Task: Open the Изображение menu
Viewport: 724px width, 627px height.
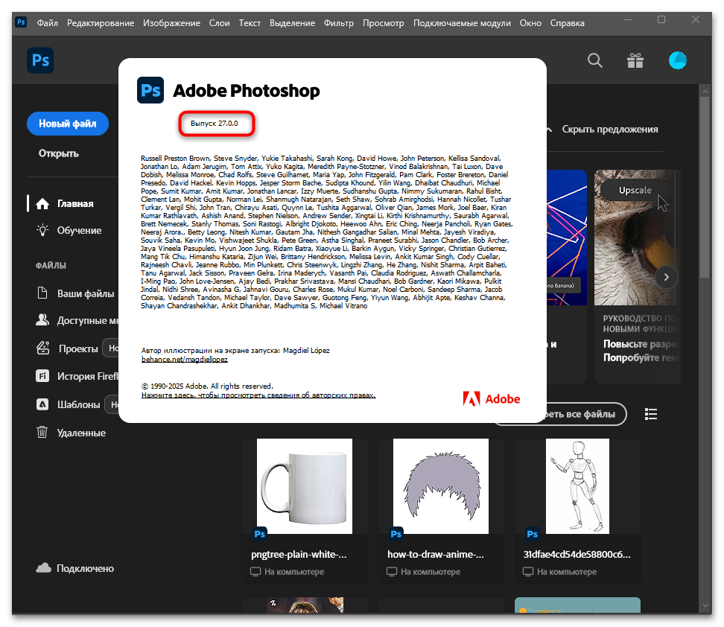Action: (x=172, y=23)
